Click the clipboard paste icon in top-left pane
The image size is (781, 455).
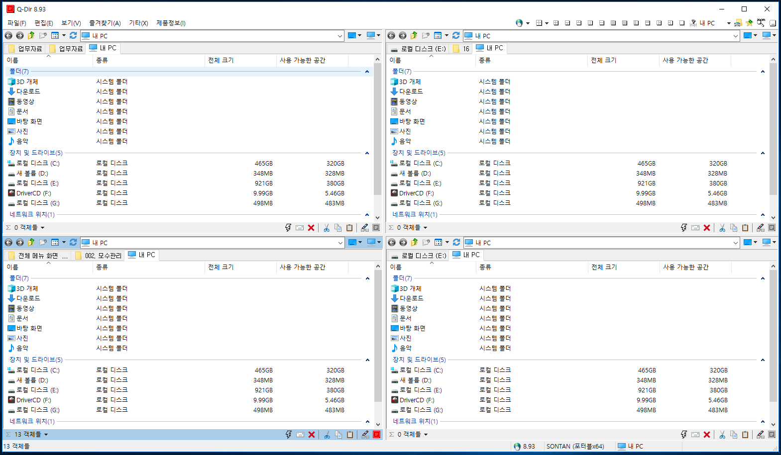349,228
